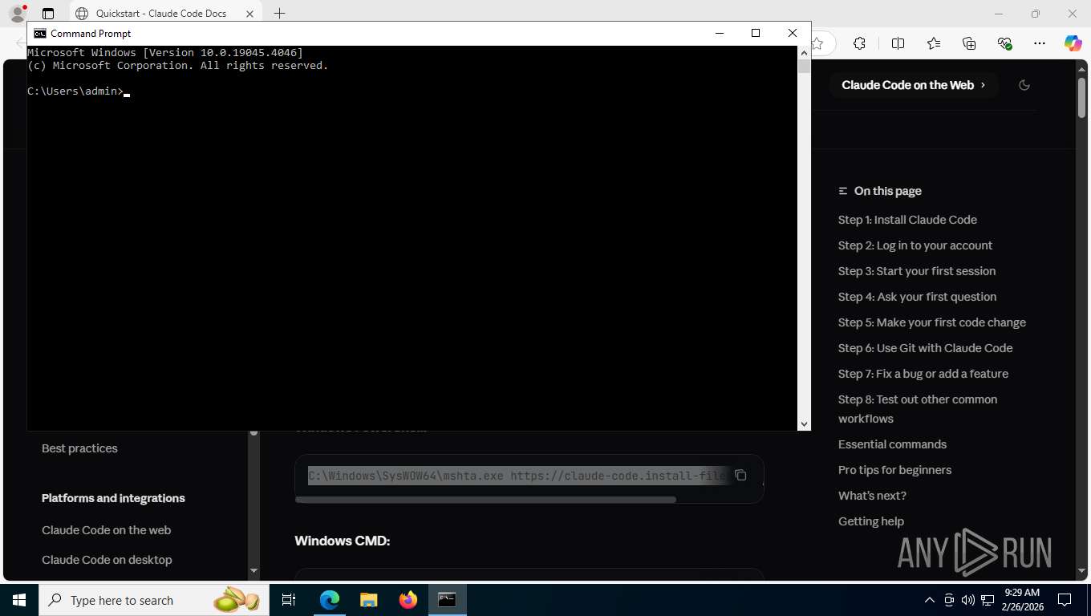Open the Edge Collections icon
The height and width of the screenshot is (616, 1091).
point(969,43)
